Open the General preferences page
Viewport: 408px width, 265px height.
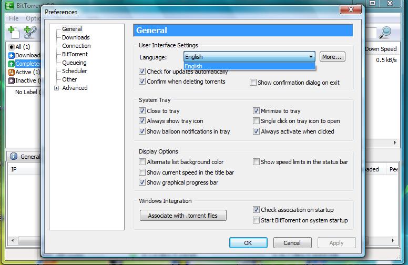point(72,29)
